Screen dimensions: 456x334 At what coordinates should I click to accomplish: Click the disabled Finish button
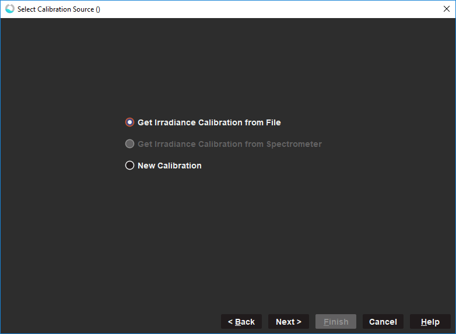[335, 322]
